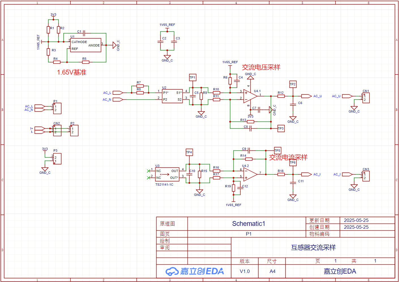The image size is (399, 282).
Task: Click connector P3 body
Action: tap(57, 159)
